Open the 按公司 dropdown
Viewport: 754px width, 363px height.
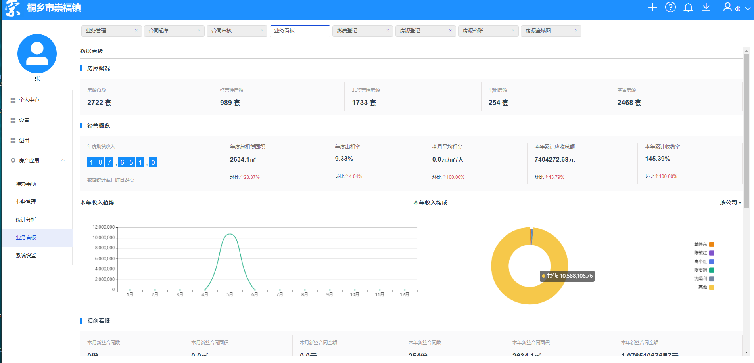coord(731,203)
